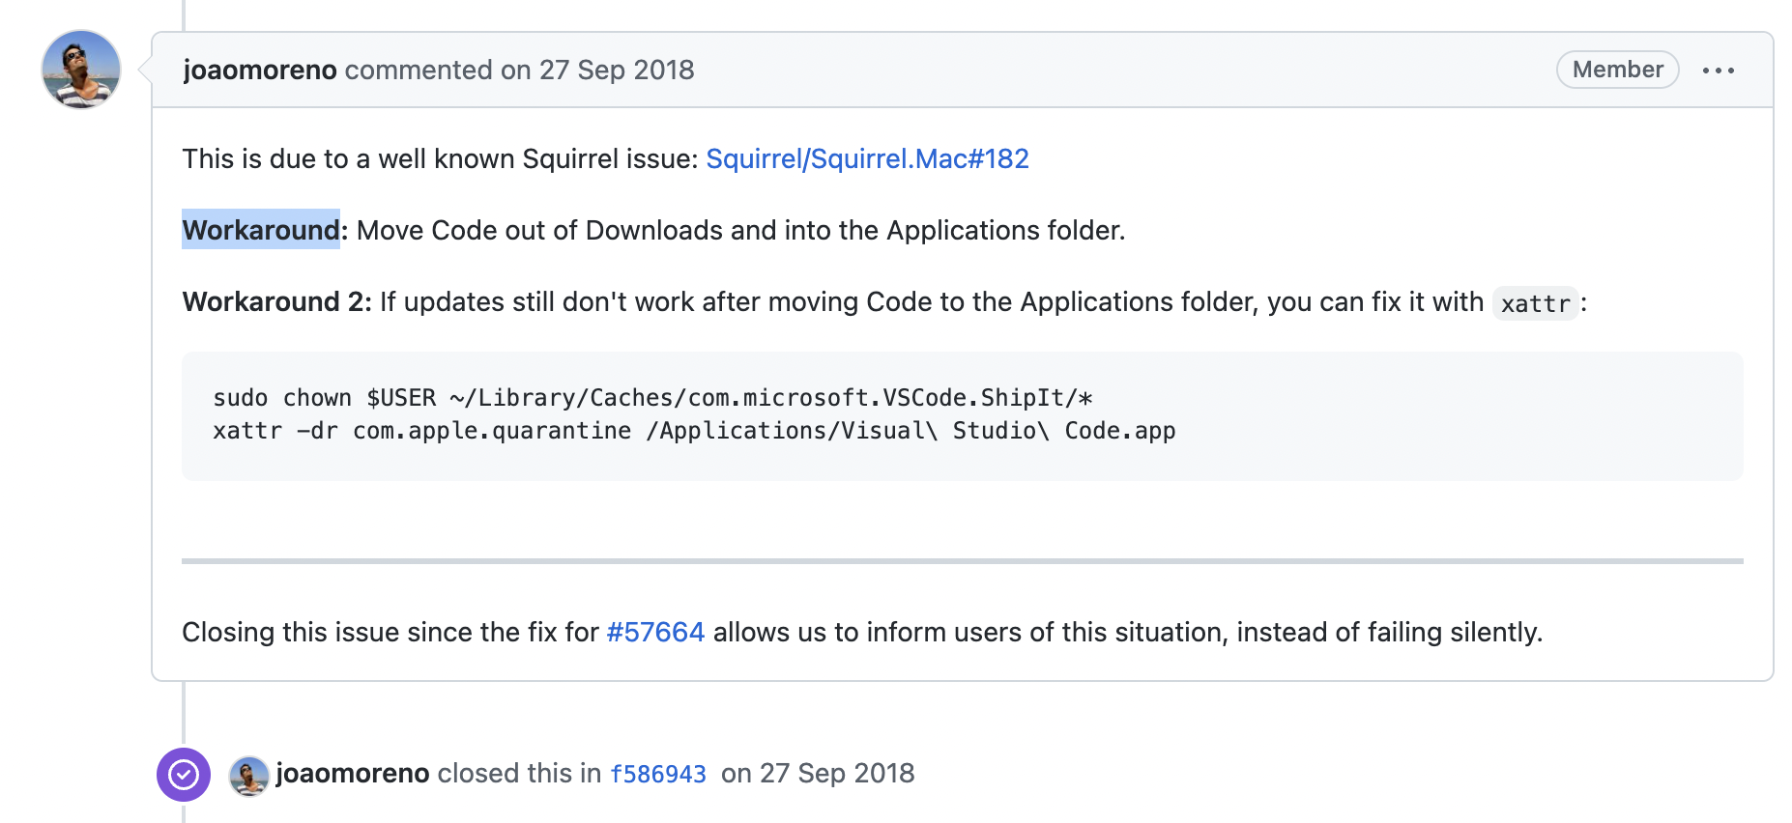Click the inline xattr code snippet
The width and height of the screenshot is (1792, 823).
coord(1535,303)
